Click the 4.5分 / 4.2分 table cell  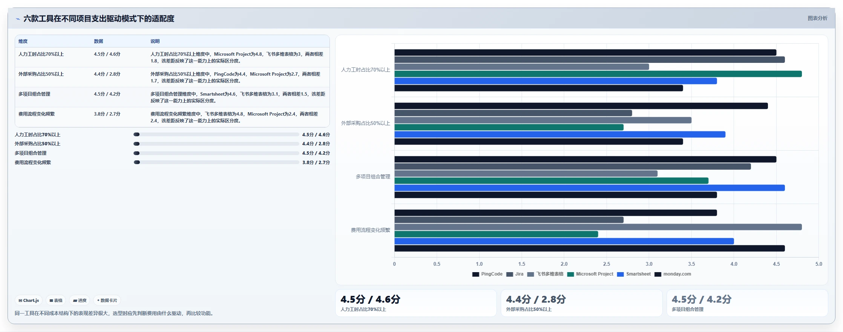coord(107,94)
